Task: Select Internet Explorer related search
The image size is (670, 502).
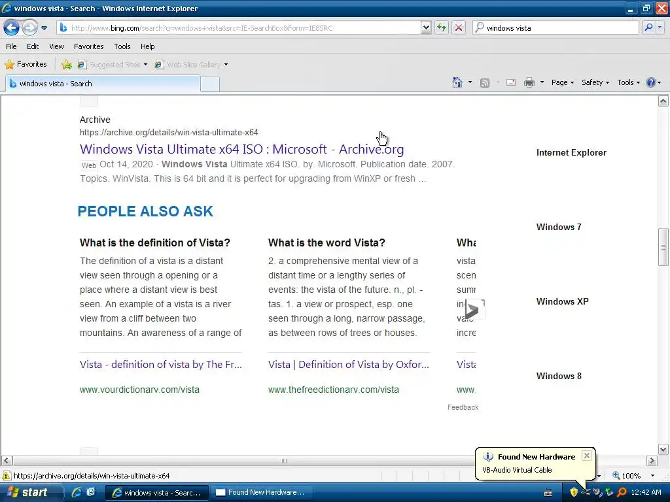Action: (571, 152)
